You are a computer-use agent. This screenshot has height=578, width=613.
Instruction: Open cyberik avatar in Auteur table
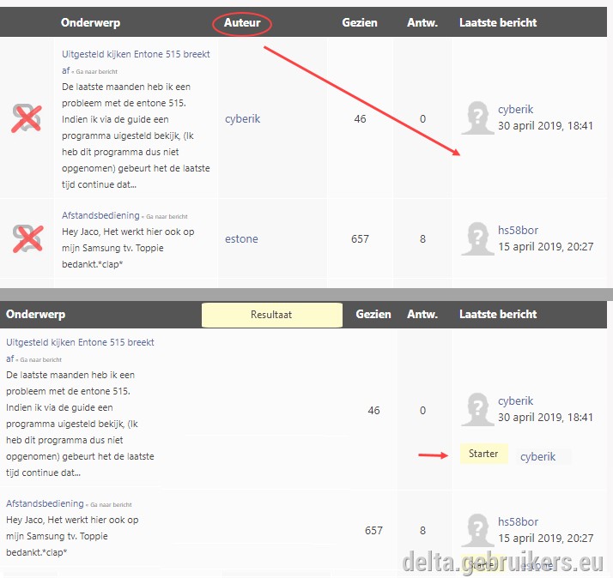477,118
